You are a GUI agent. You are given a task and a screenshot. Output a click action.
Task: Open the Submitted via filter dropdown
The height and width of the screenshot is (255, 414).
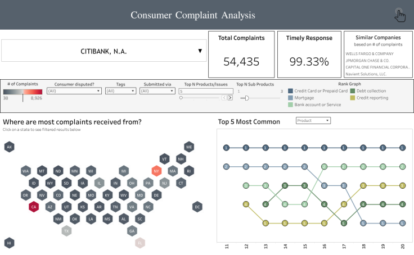[157, 91]
